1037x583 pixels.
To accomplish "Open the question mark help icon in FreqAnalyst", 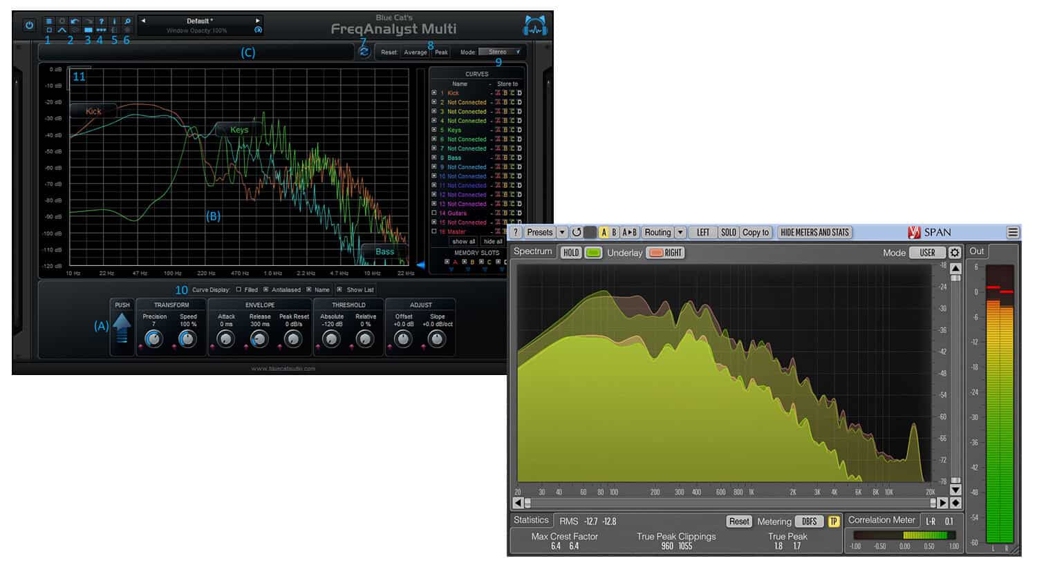I will coord(102,21).
